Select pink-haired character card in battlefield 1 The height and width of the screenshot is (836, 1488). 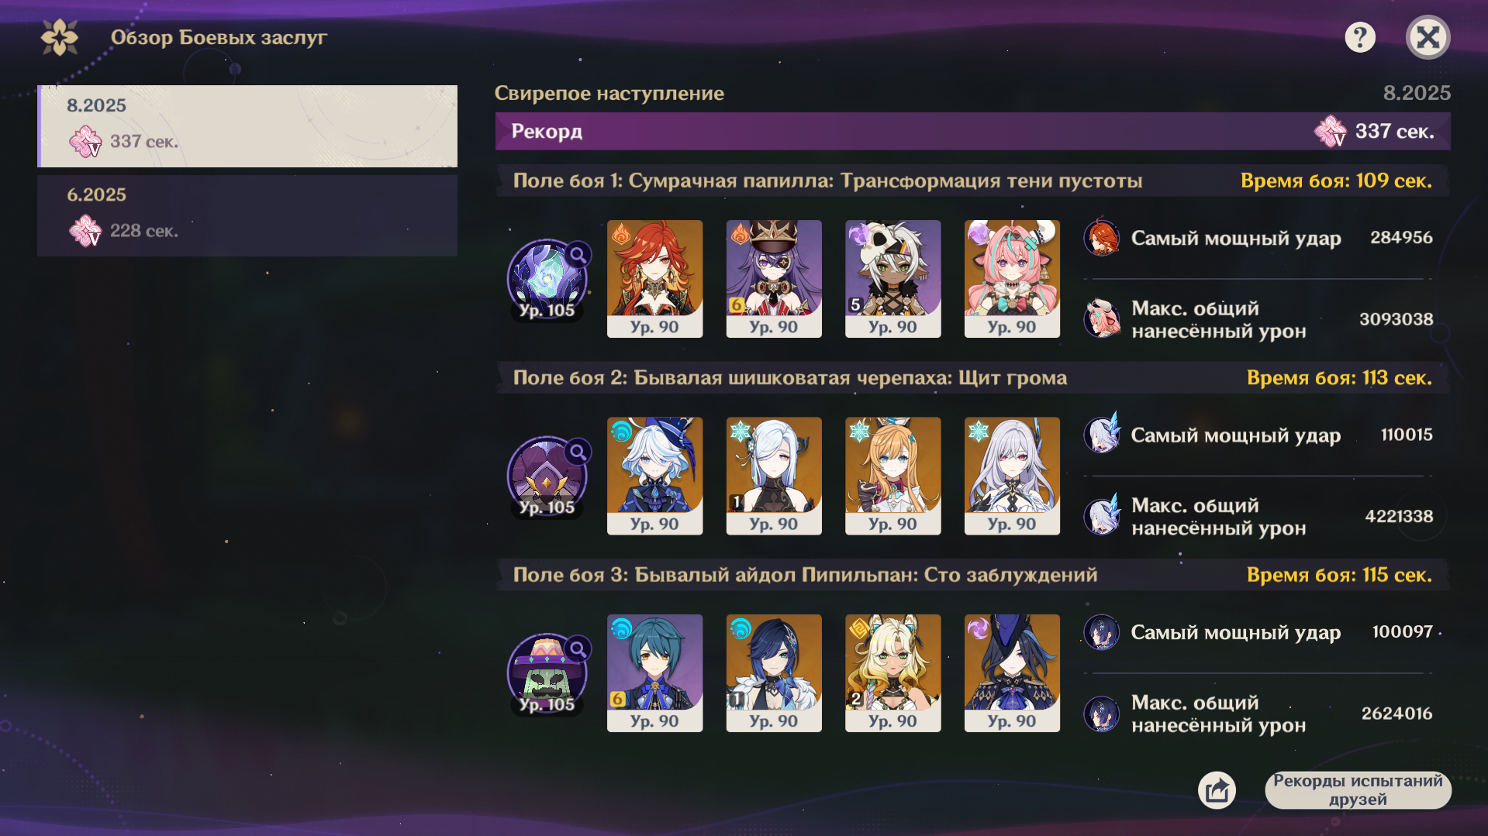pyautogui.click(x=1012, y=279)
